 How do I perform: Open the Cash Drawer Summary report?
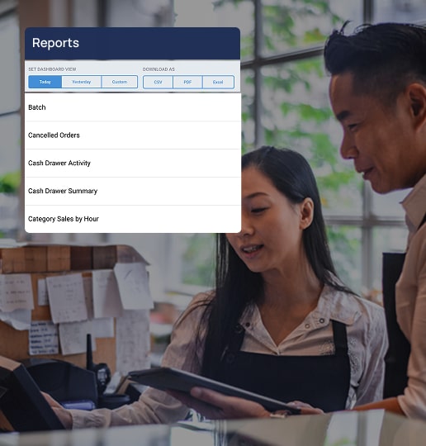click(x=133, y=191)
